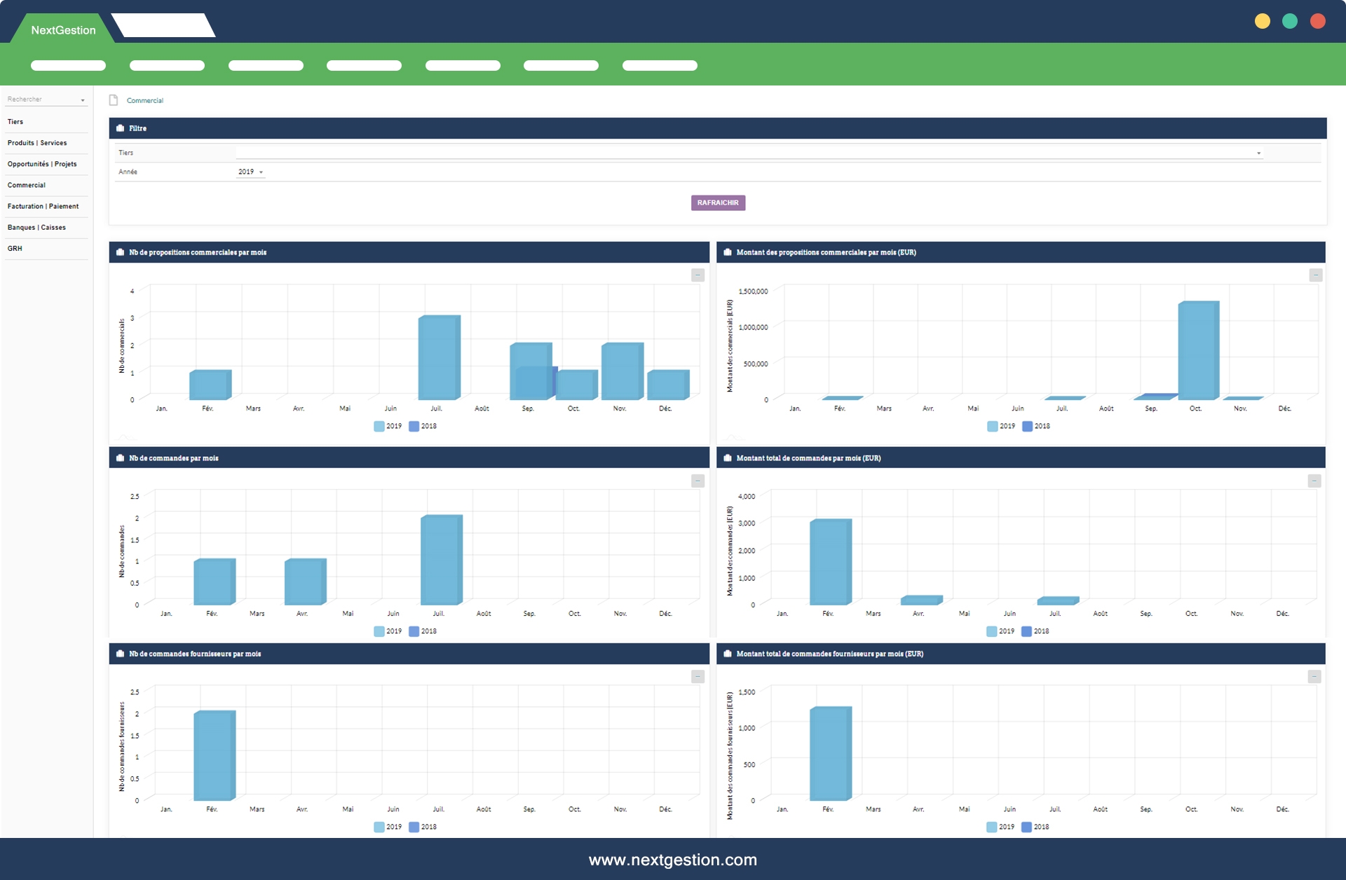Toggle 2018 series in Nb de commandes legend
1346x880 pixels.
click(422, 631)
